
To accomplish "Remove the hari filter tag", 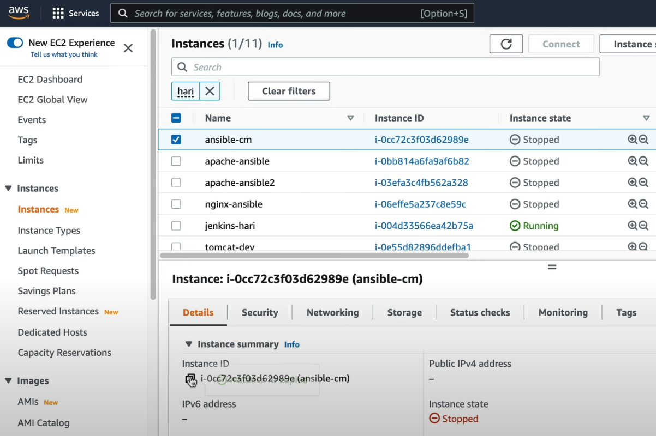I will (210, 91).
